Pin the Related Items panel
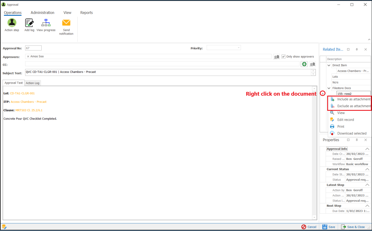Viewport: 372px width, 231px height. point(357,49)
